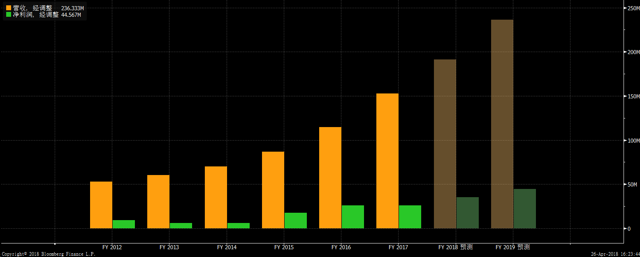Click the FY 2015 green net income bar
The width and height of the screenshot is (640, 257).
pyautogui.click(x=295, y=221)
